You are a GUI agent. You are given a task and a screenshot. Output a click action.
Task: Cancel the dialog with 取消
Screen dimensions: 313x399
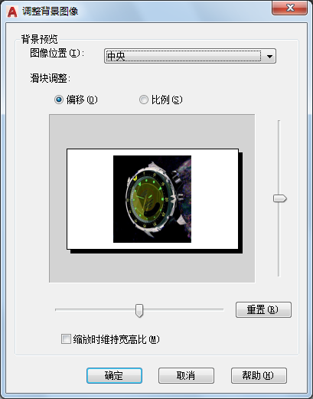[186, 375]
